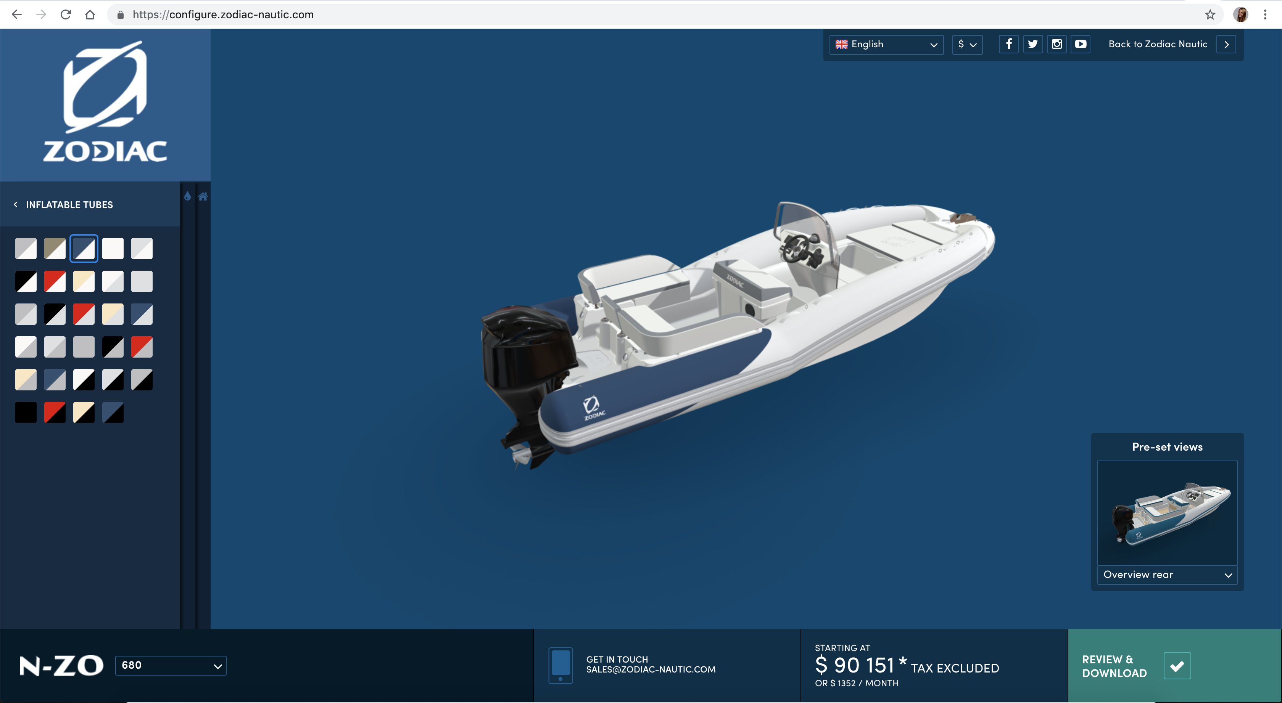Select the solid black tube color swatch
Image resolution: width=1282 pixels, height=703 pixels.
tap(26, 412)
